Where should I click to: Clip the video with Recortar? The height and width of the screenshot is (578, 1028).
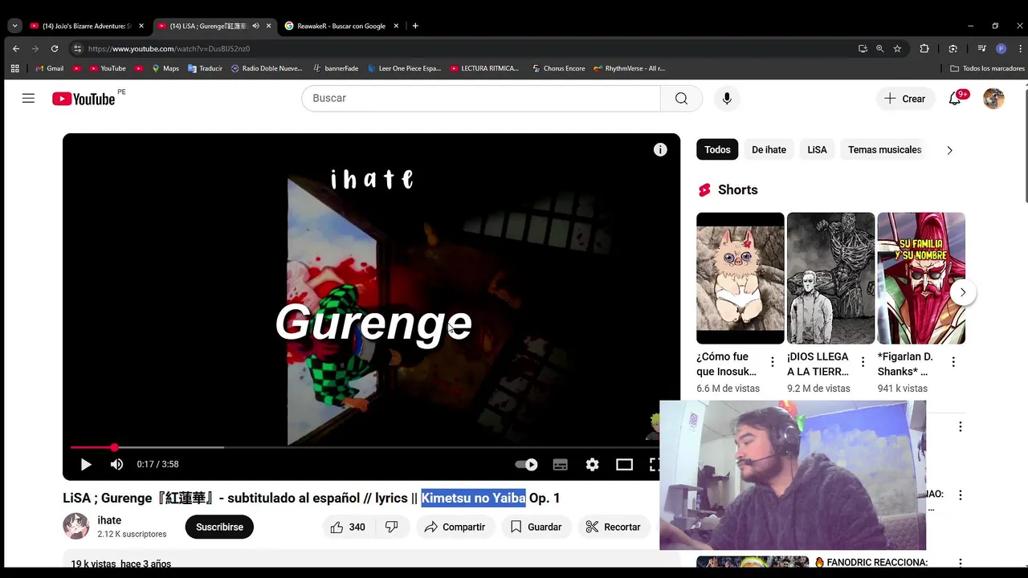tap(613, 527)
